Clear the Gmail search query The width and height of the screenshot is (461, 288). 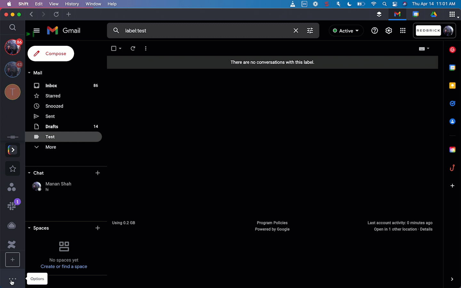(296, 31)
